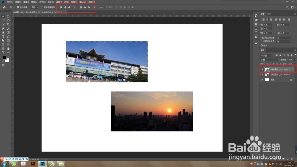
Task: Click align left edges icon
Action: (61, 7)
